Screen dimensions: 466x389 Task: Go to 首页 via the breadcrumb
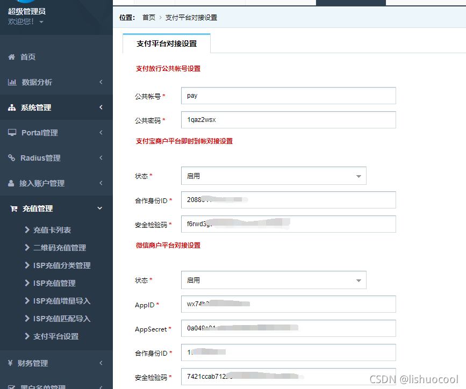pyautogui.click(x=149, y=18)
